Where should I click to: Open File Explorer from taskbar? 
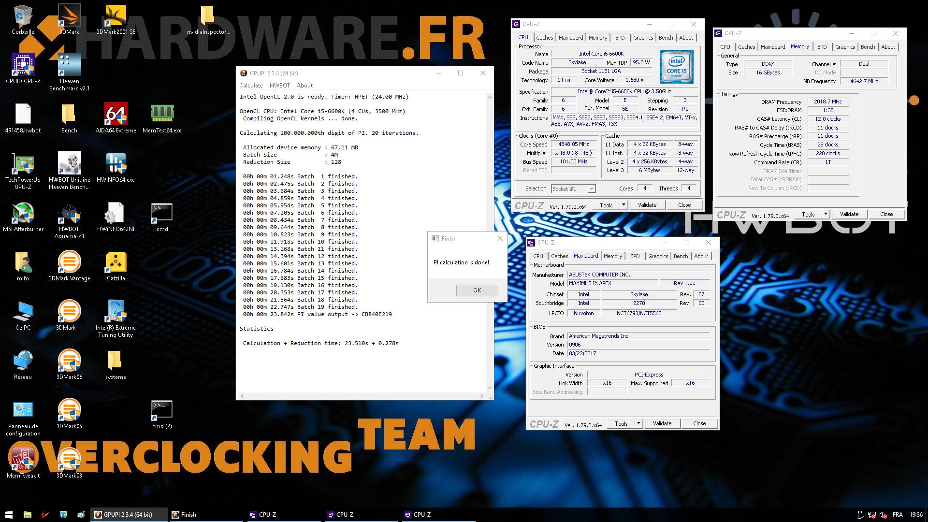click(28, 515)
